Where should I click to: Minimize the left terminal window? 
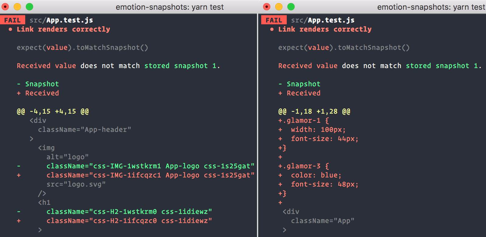click(17, 7)
